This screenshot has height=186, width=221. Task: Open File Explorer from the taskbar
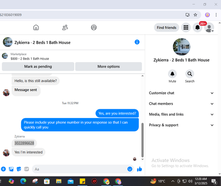tap(59, 181)
